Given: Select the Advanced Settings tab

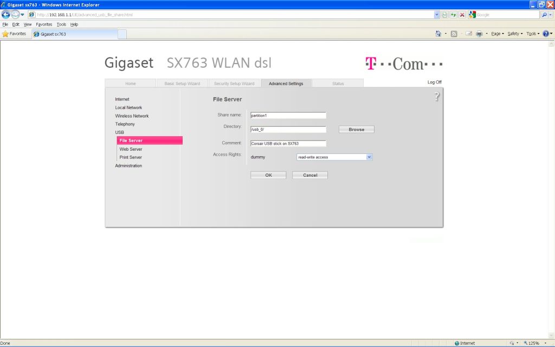Looking at the screenshot, I should (286, 83).
